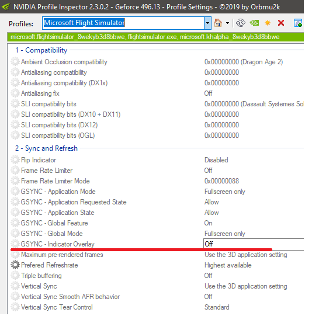Viewport: 312px width, 323px height.
Task: Select the GSYNC - Indicator Overlay Off value box
Action: point(254,244)
